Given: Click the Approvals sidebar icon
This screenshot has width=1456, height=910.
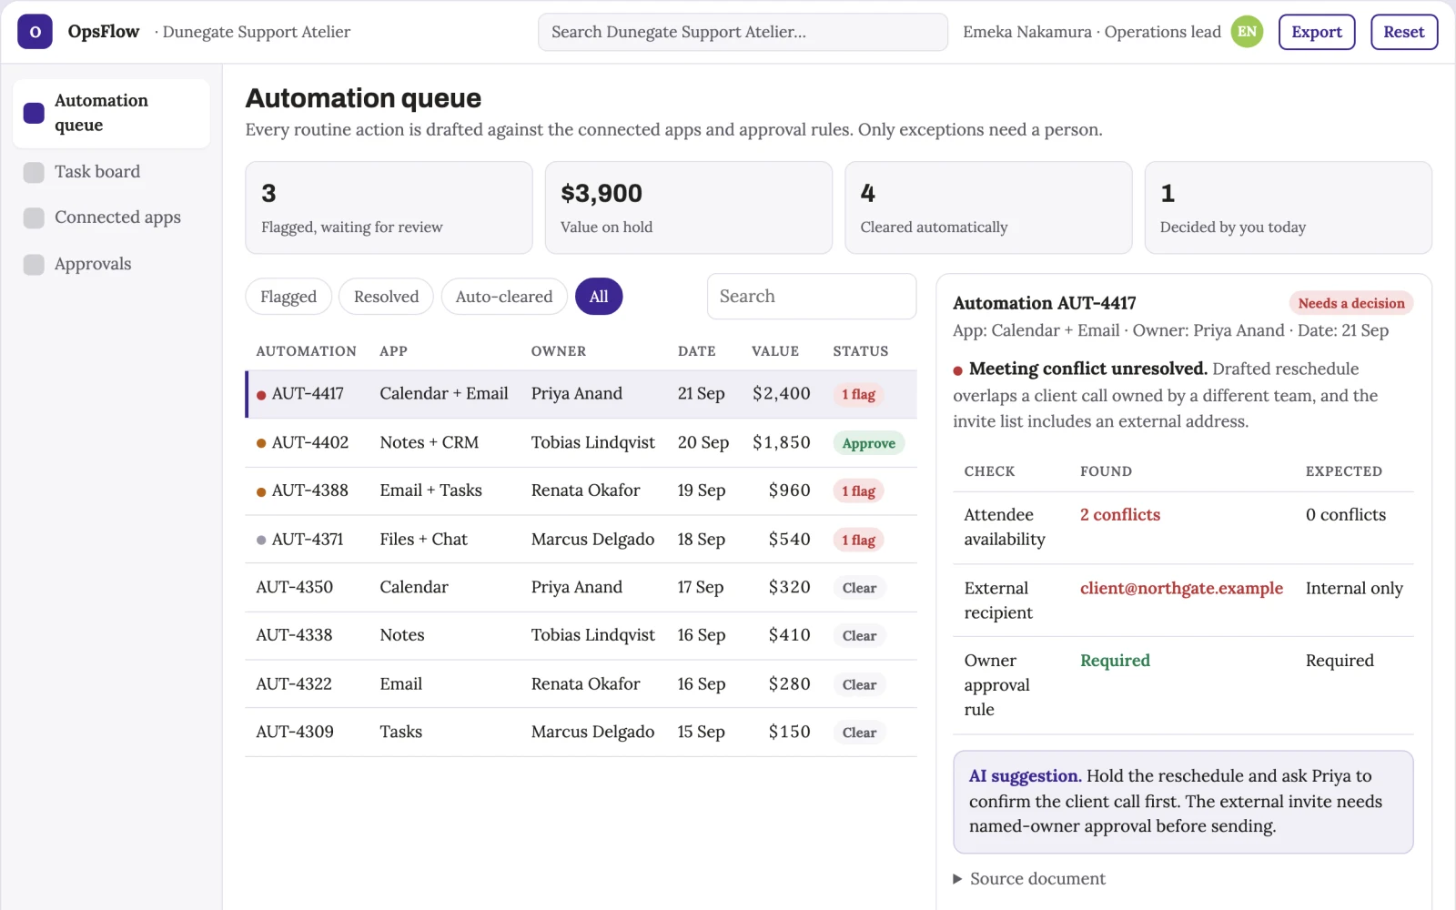Looking at the screenshot, I should [x=34, y=264].
